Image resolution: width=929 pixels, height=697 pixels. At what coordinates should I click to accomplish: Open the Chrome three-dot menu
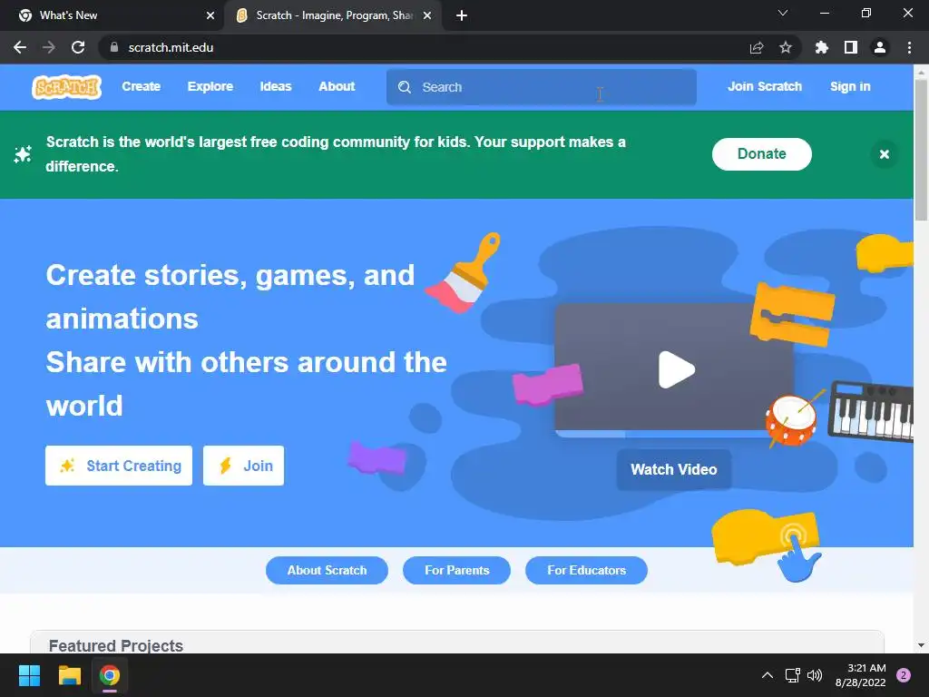pos(909,47)
